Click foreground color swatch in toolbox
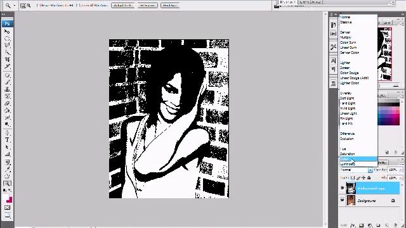 (x=5, y=198)
